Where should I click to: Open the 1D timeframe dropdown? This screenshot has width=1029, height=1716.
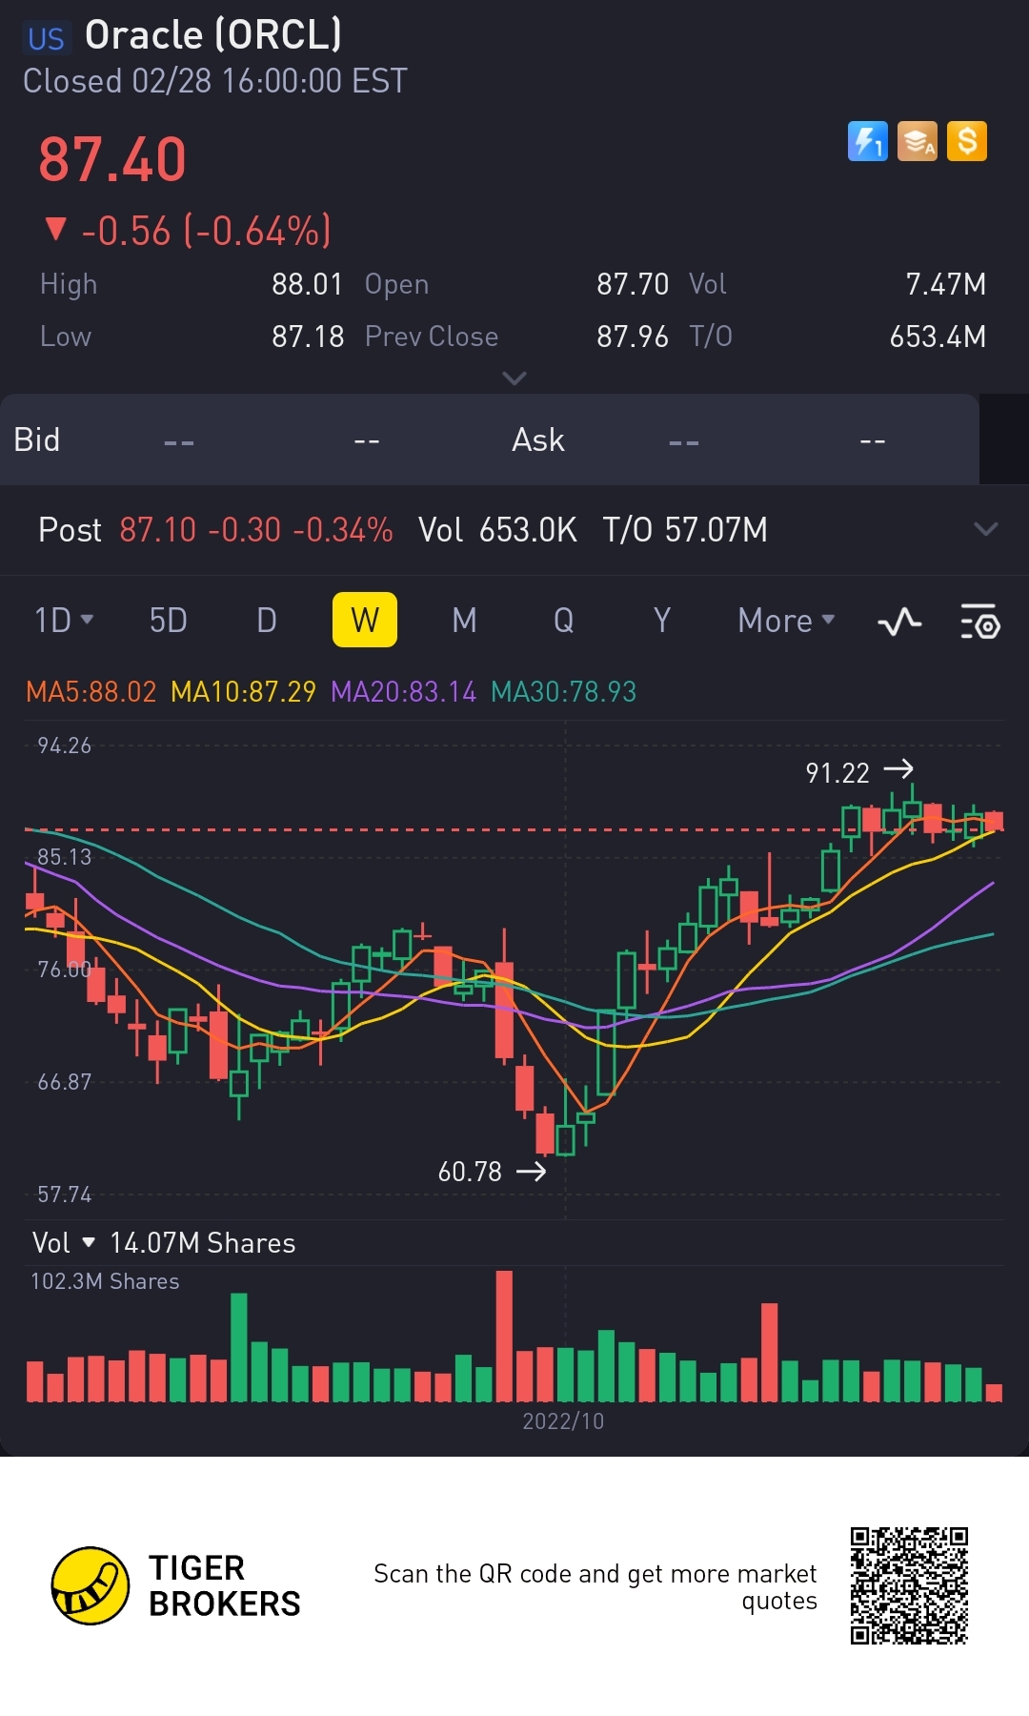coord(64,621)
